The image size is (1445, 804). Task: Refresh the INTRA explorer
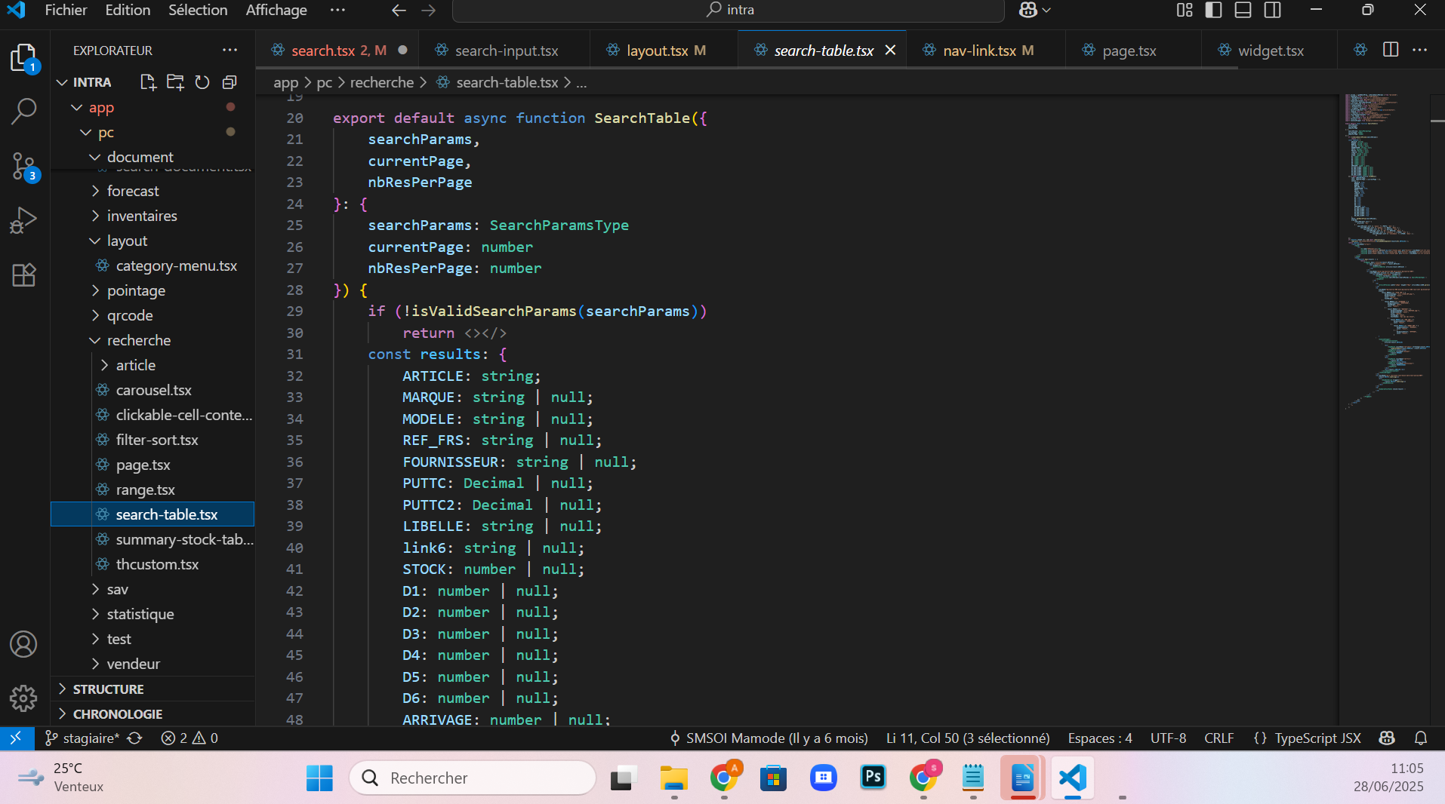tap(202, 82)
